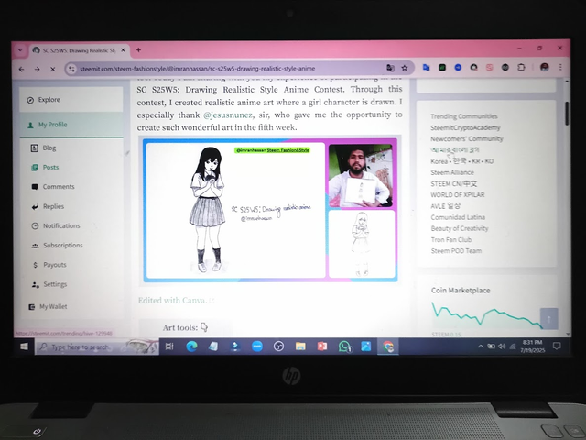Open Korea KR KO community
This screenshot has width=586, height=440.
(461, 161)
